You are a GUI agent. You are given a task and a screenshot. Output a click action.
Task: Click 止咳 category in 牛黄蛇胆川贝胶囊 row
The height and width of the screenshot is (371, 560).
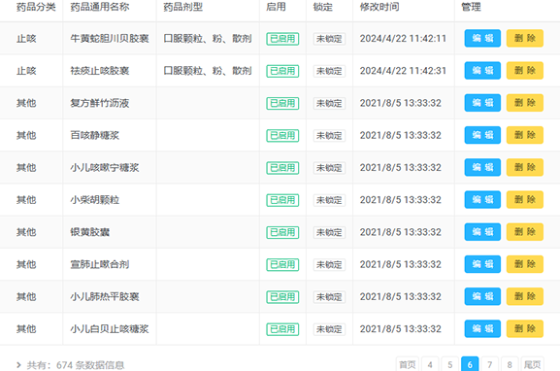click(26, 39)
